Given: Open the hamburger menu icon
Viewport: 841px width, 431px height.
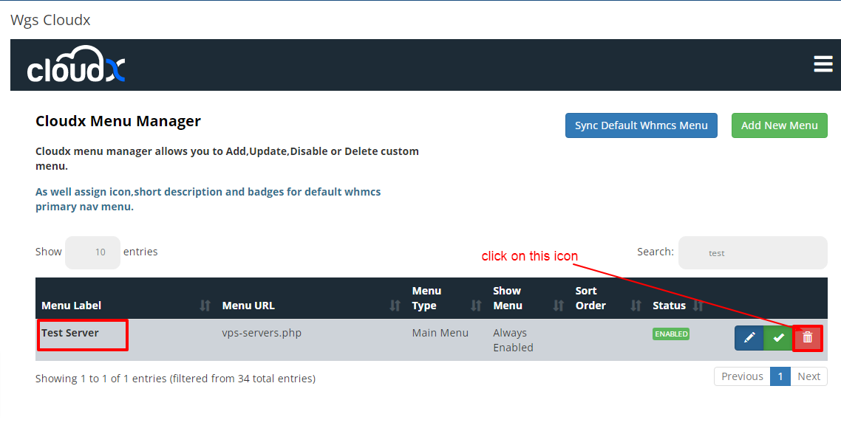Looking at the screenshot, I should pyautogui.click(x=823, y=64).
